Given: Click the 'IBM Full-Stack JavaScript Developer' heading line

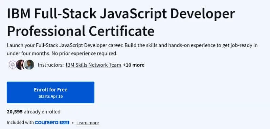Looking at the screenshot, I should 121,14.
